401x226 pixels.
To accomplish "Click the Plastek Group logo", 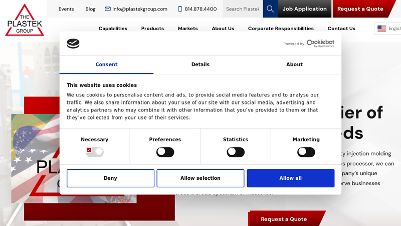I will (25, 20).
